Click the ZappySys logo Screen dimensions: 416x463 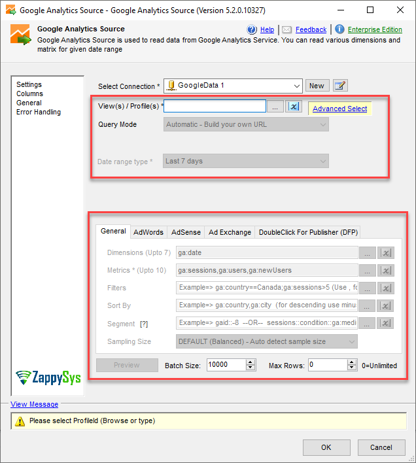pyautogui.click(x=48, y=377)
